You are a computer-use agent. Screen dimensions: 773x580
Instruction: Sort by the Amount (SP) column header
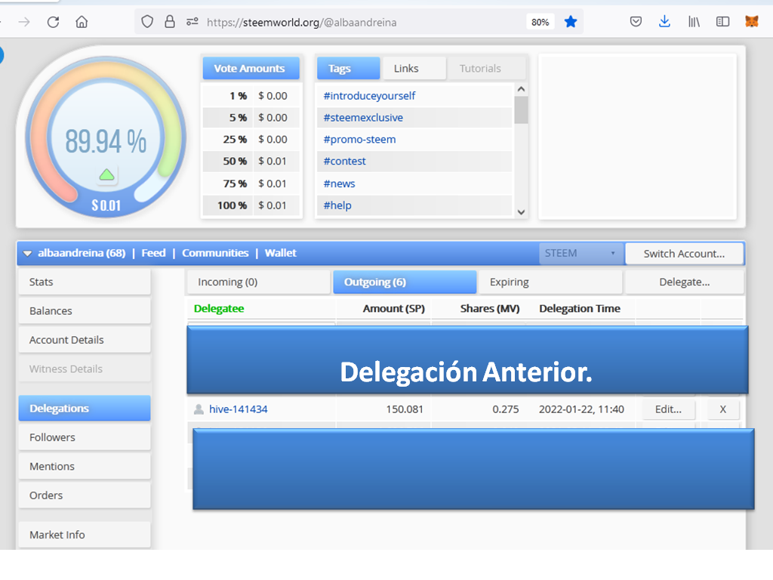[394, 309]
